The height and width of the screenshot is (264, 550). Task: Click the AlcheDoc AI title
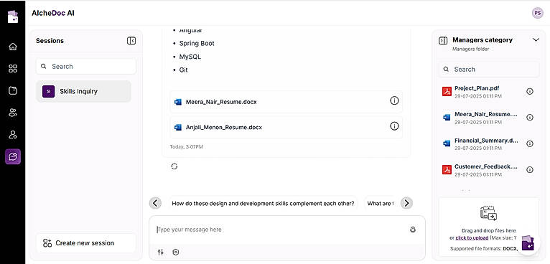tap(53, 14)
